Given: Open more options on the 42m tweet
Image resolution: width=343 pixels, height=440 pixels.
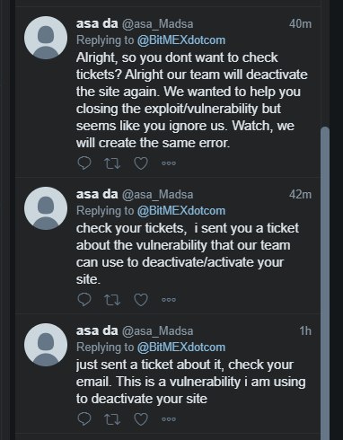Looking at the screenshot, I should (x=169, y=300).
